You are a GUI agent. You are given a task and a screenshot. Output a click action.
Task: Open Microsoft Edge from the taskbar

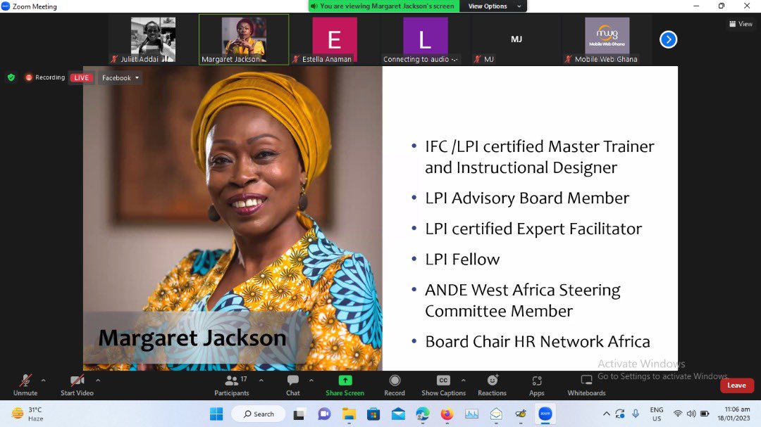pos(423,414)
